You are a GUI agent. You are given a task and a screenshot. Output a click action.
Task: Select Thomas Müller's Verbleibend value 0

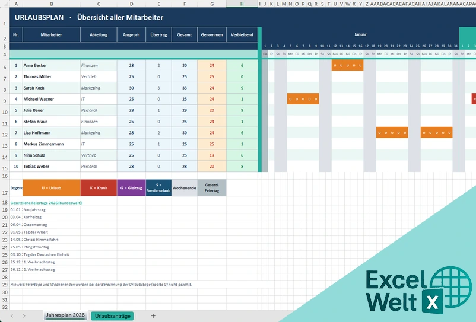[242, 76]
